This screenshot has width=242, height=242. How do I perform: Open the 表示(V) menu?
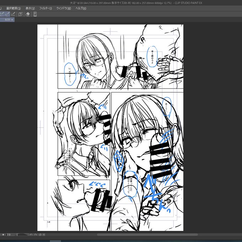(30, 8)
